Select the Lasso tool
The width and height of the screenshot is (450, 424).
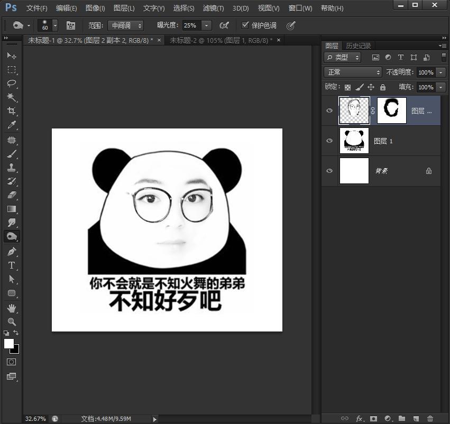12,83
